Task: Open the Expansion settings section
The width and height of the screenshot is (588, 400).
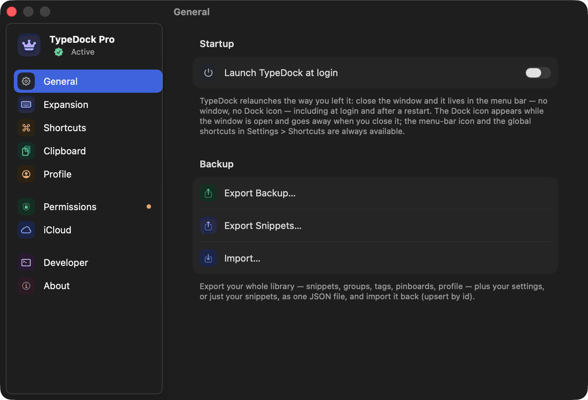Action: pos(88,104)
